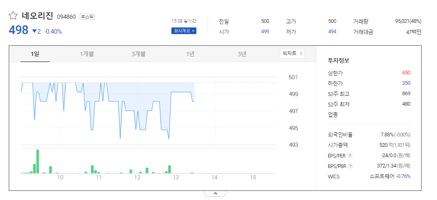Switch to the 3개월 chart tab

click(138, 54)
